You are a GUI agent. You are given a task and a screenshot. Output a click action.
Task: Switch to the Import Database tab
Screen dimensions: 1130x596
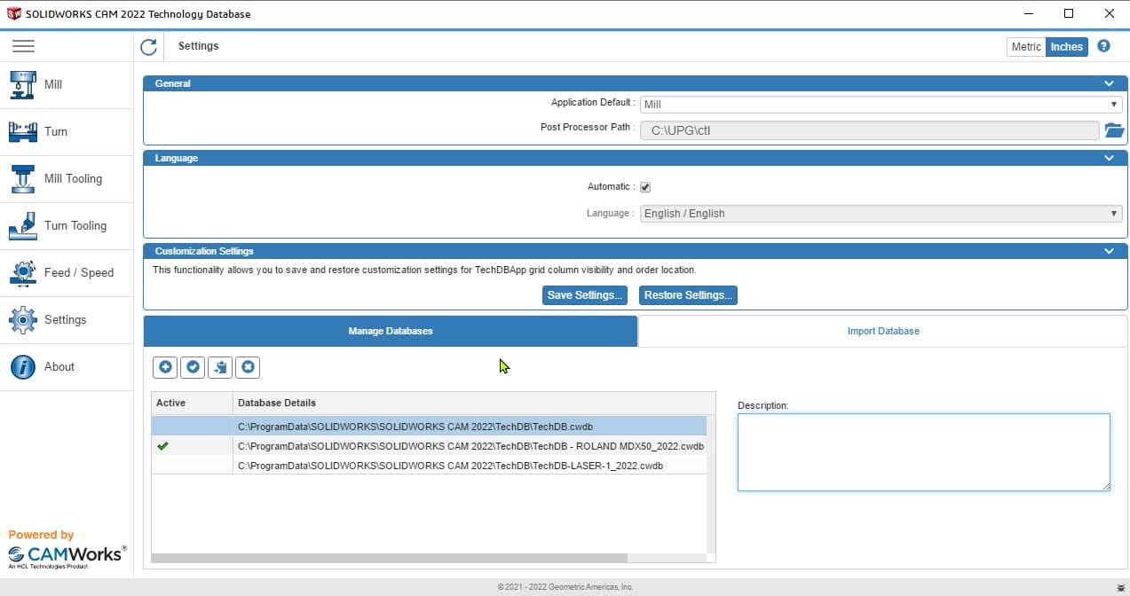pyautogui.click(x=882, y=331)
